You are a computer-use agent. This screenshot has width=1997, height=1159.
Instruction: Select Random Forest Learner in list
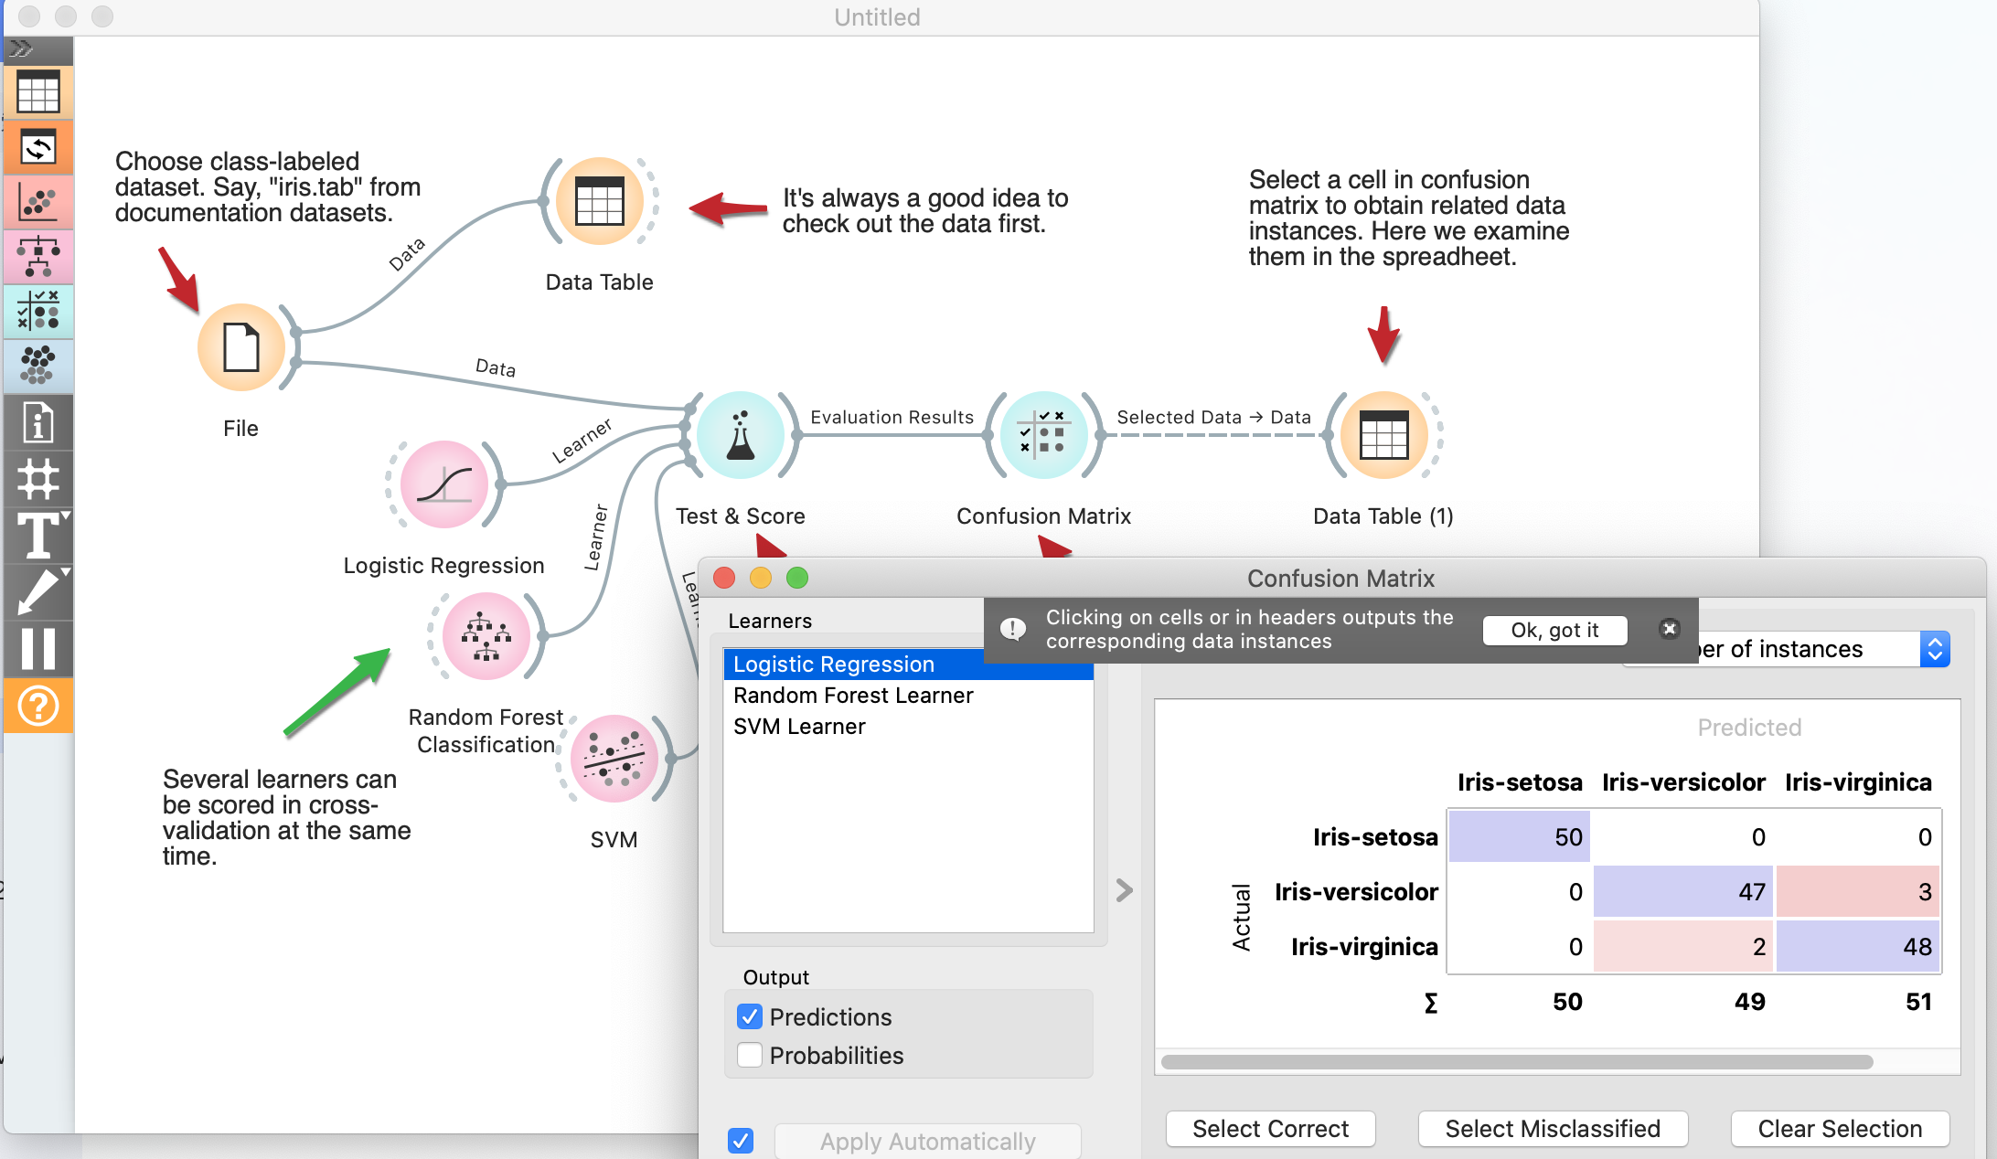(x=853, y=696)
